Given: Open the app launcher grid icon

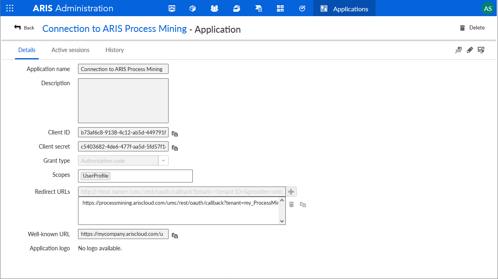Looking at the screenshot, I should [10, 8].
